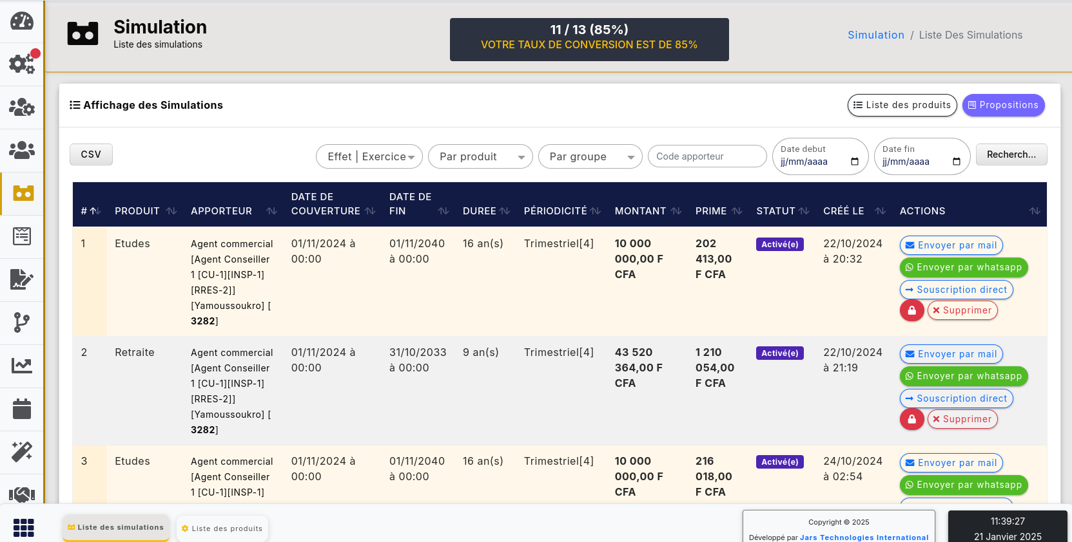1072x542 pixels.
Task: Click the users group icon in sidebar
Action: click(x=22, y=150)
